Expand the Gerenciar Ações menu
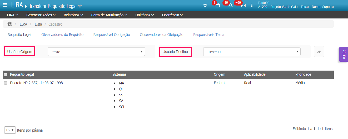348x139 pixels. (41, 15)
